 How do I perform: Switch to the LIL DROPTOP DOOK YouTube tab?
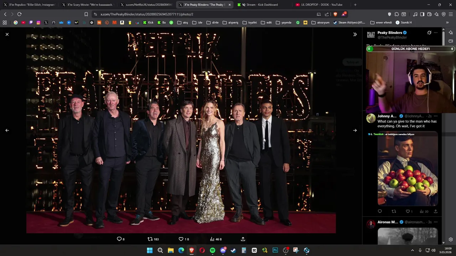(x=321, y=5)
